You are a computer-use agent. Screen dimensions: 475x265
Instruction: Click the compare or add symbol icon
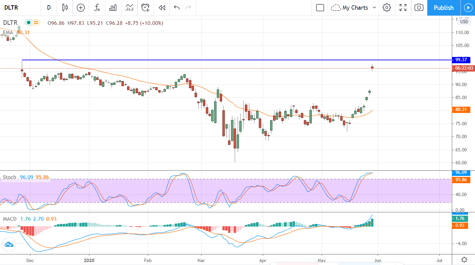81,8
